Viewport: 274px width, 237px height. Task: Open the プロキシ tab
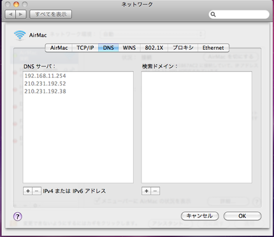point(183,48)
